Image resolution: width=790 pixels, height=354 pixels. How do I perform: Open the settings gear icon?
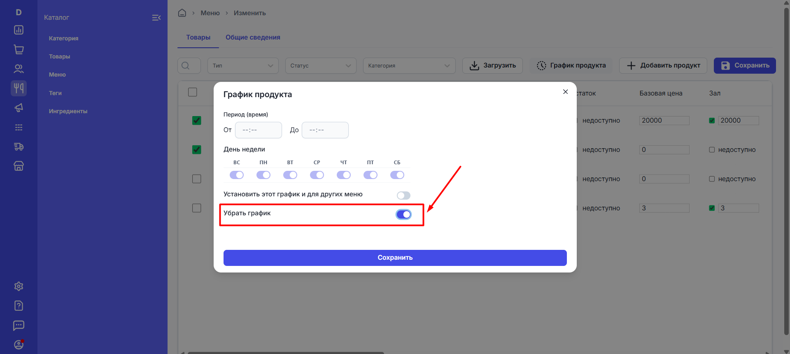tap(19, 286)
